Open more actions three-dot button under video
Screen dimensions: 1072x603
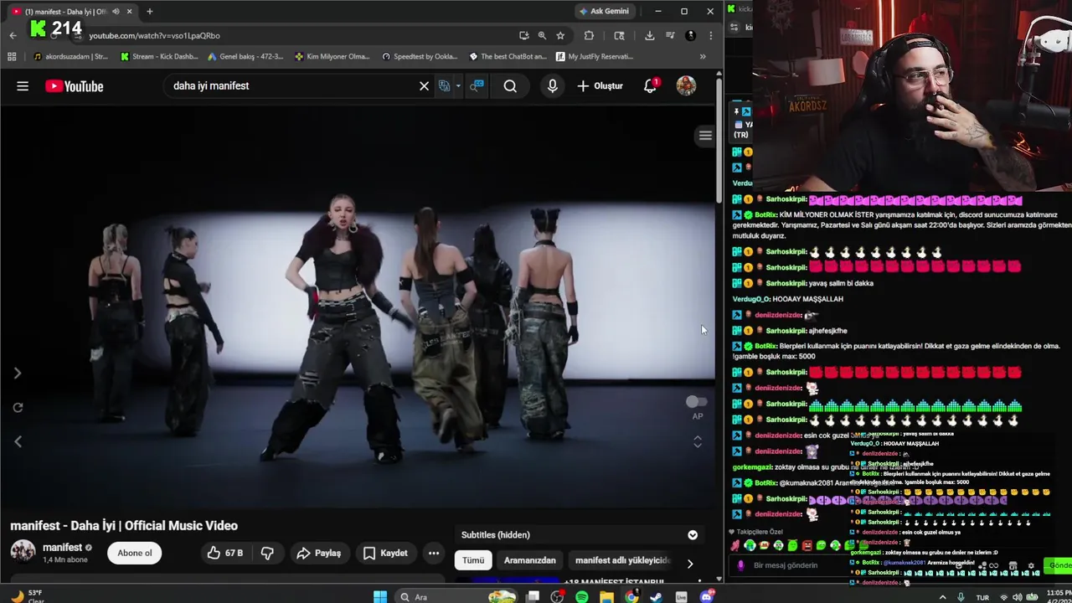click(x=434, y=553)
